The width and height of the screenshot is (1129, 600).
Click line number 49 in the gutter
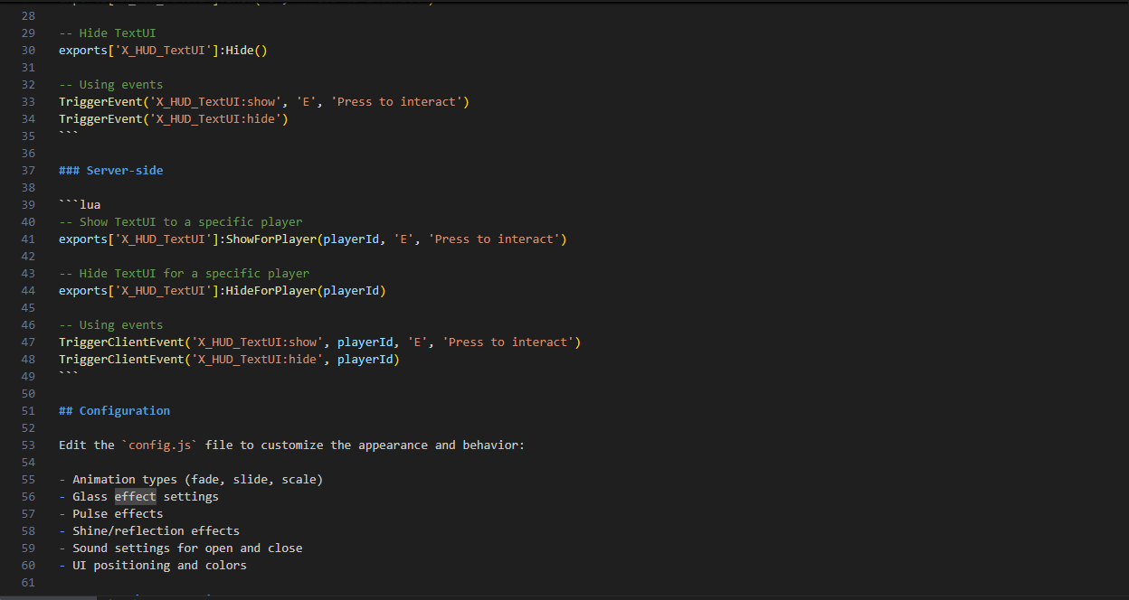tap(27, 376)
